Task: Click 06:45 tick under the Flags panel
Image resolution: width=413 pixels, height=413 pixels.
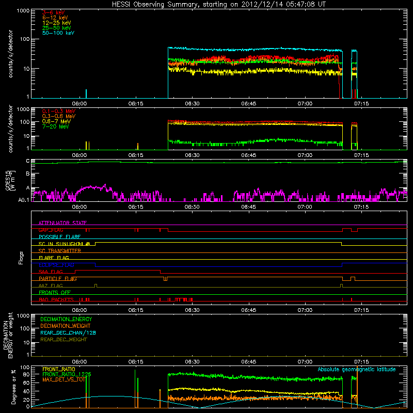Action: point(249,310)
